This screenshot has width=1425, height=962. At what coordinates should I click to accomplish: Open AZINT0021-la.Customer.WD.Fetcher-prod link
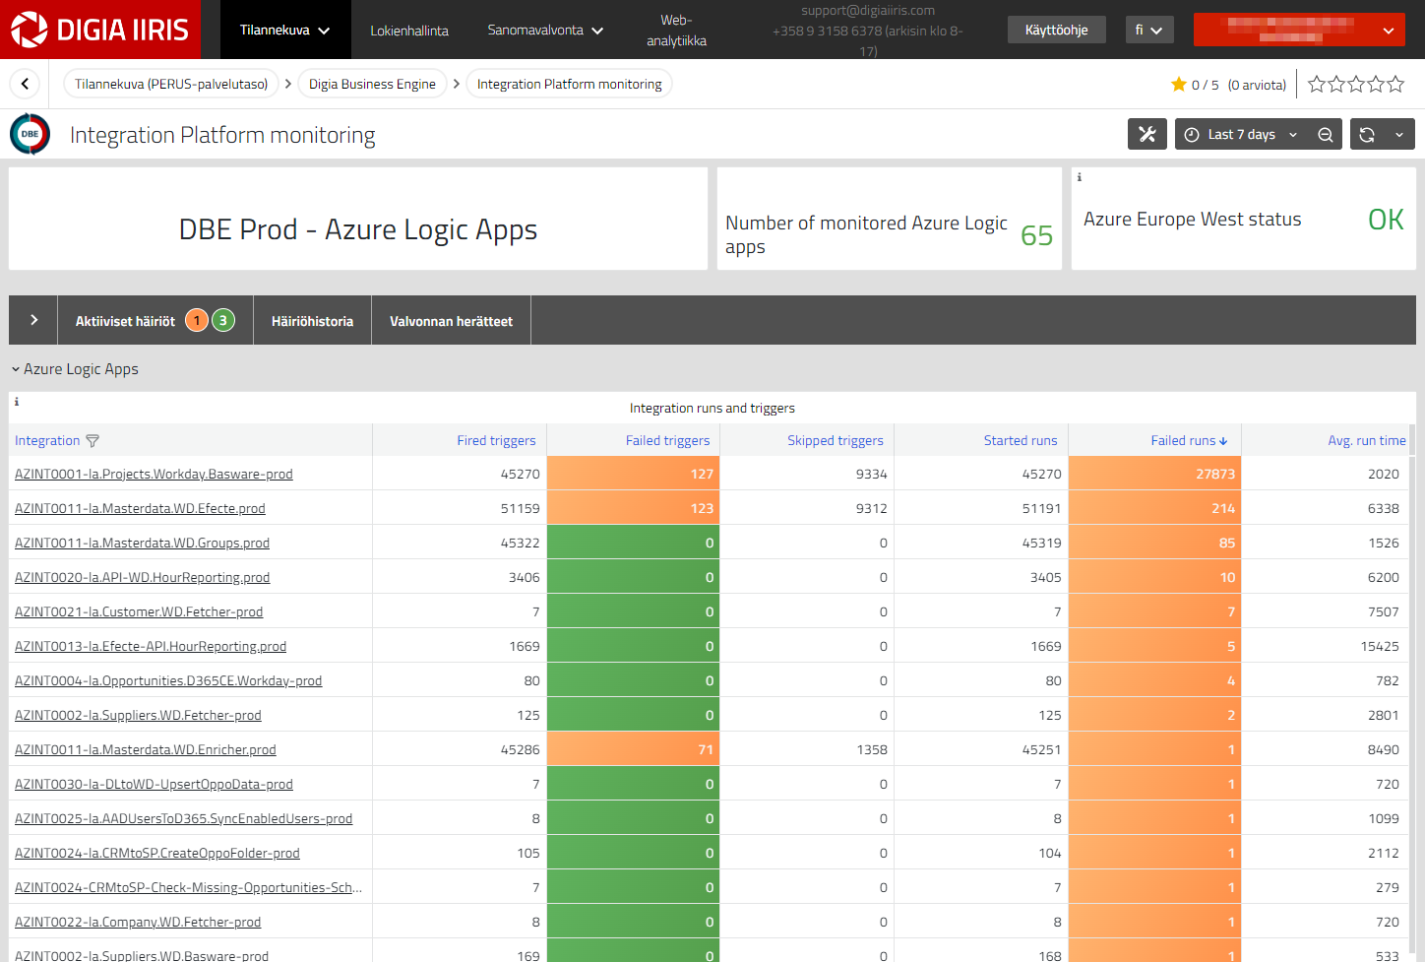(139, 611)
